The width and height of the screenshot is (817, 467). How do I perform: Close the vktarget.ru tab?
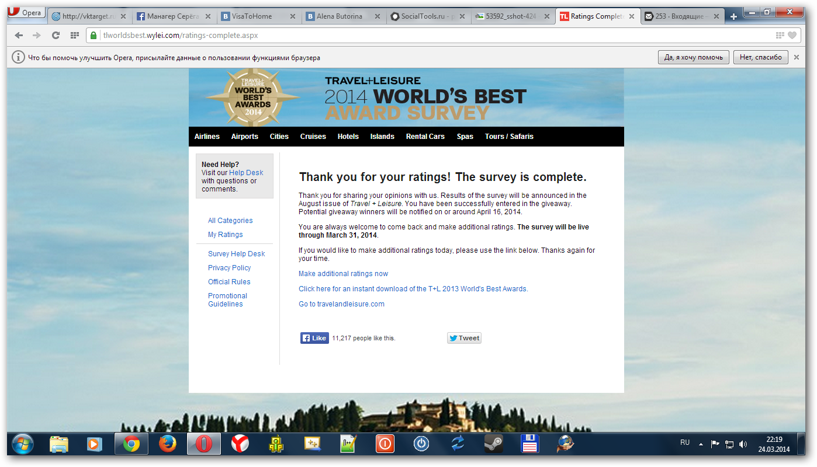(x=123, y=16)
